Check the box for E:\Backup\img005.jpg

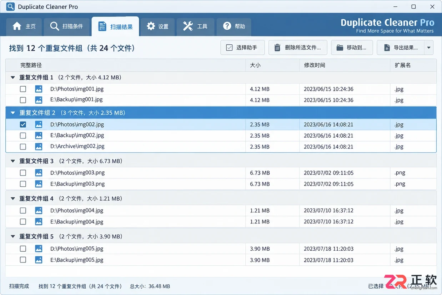point(23,260)
